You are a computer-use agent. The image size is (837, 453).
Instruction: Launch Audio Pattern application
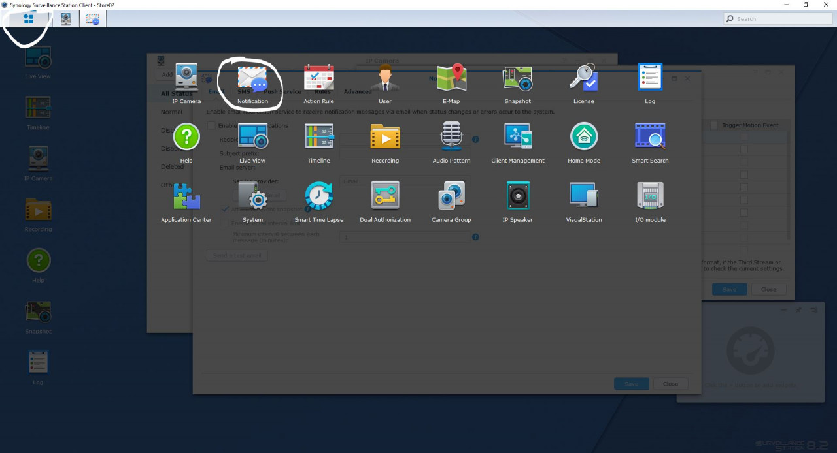tap(451, 143)
